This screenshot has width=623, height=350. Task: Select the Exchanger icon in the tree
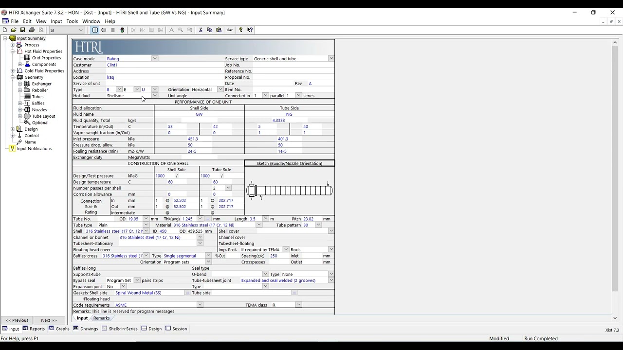[27, 84]
